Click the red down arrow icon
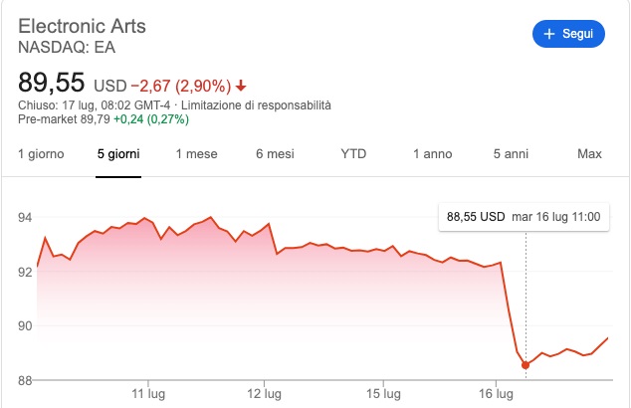 241,85
